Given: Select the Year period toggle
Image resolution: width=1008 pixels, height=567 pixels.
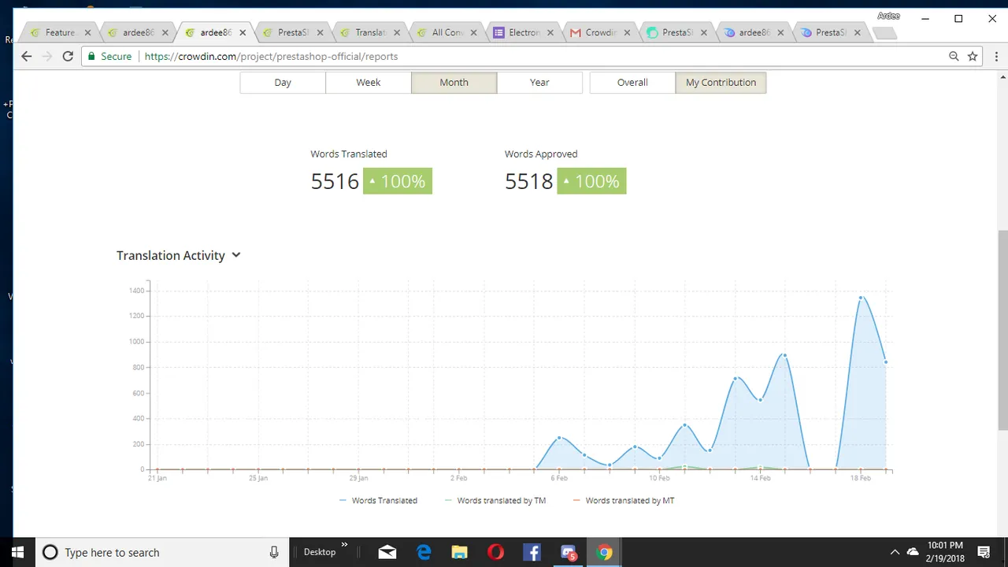Looking at the screenshot, I should [539, 83].
